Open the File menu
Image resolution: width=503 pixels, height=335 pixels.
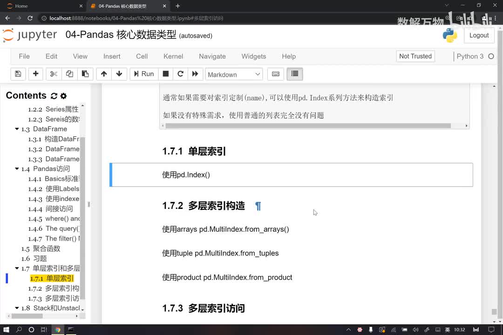(24, 56)
